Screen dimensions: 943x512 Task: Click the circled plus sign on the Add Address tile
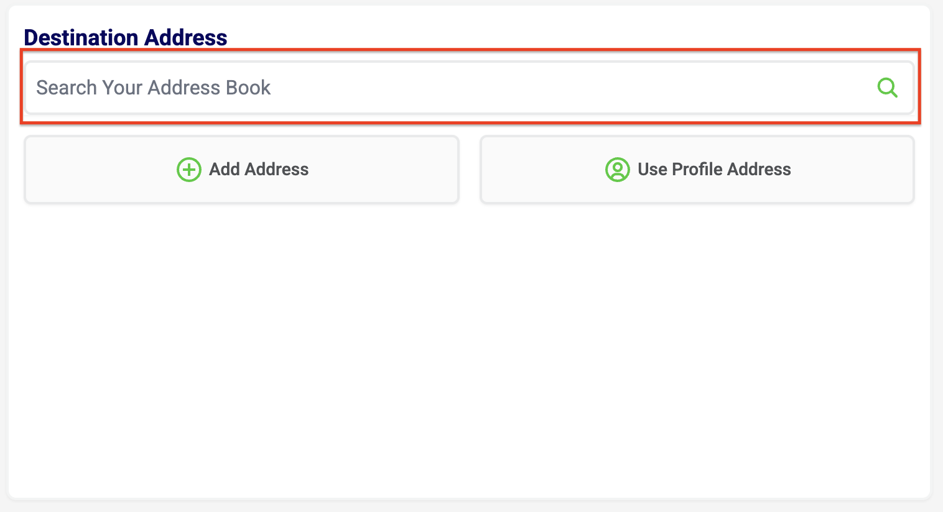[188, 169]
